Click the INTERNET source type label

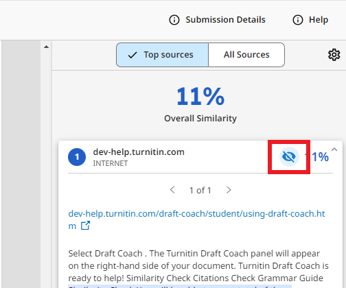pyautogui.click(x=111, y=163)
